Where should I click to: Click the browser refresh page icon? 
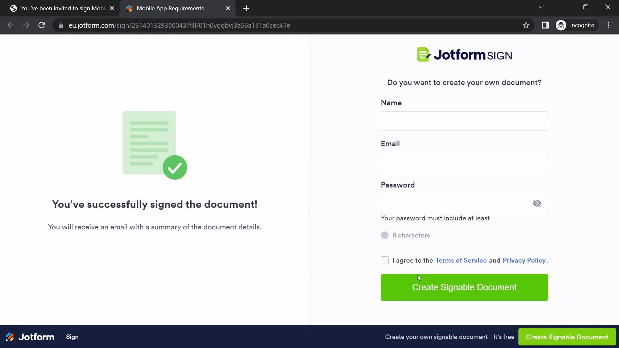point(42,25)
